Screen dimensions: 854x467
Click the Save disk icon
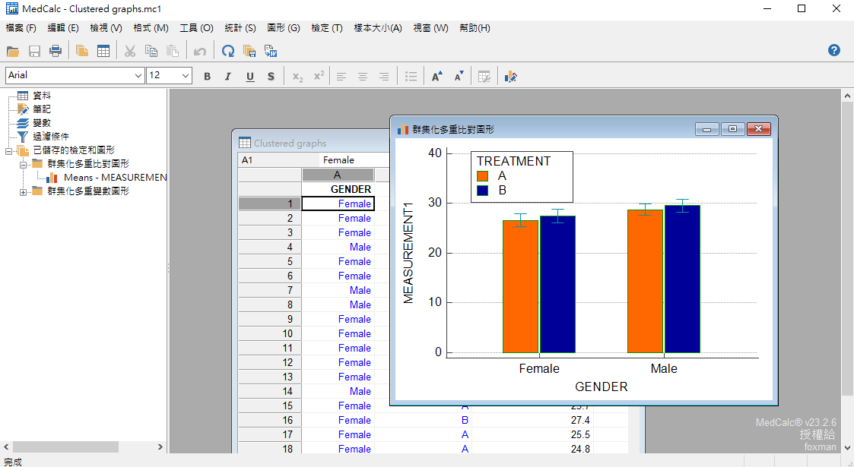click(34, 51)
